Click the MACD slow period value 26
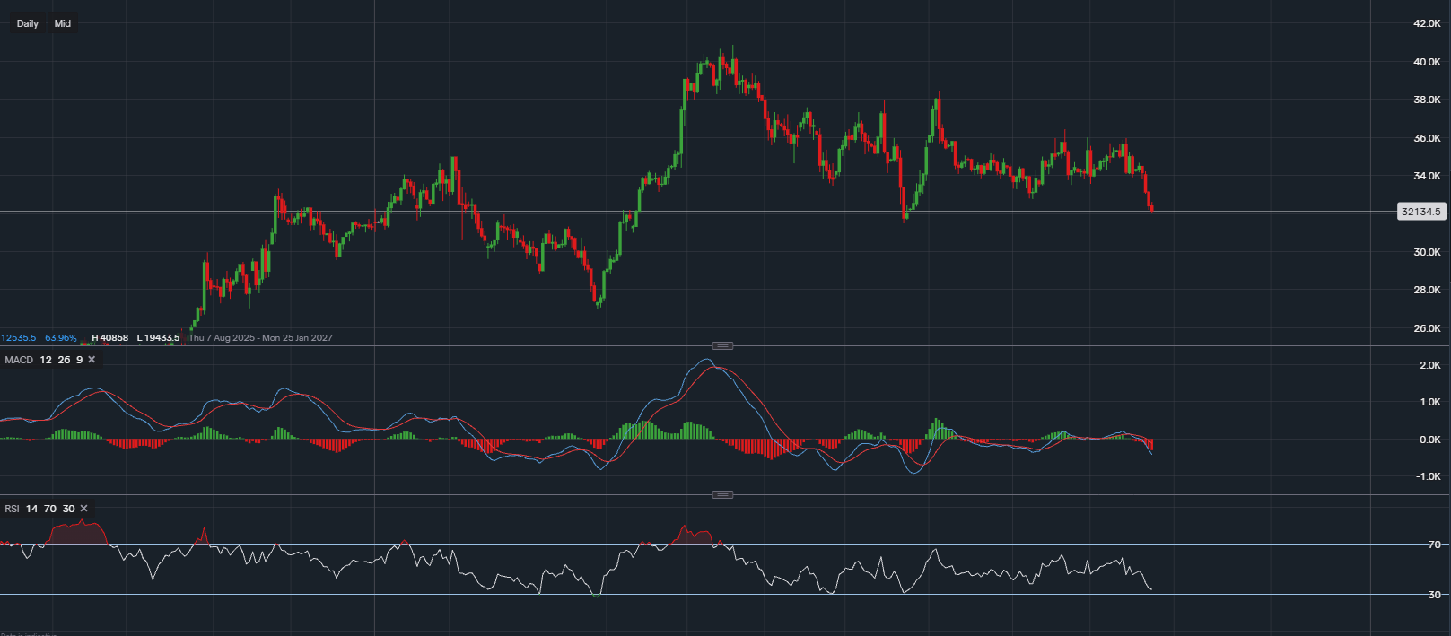Viewport: 1451px width, 636px height. 64,360
